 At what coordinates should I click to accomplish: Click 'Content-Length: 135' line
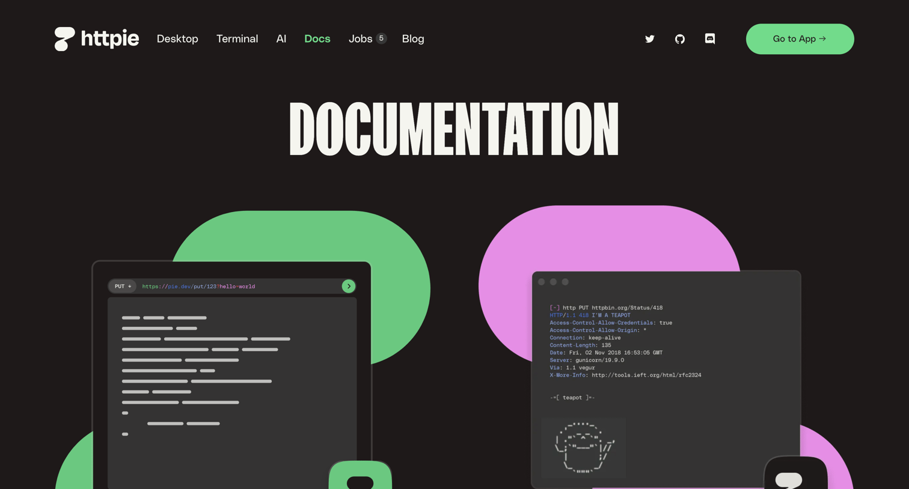pyautogui.click(x=580, y=345)
